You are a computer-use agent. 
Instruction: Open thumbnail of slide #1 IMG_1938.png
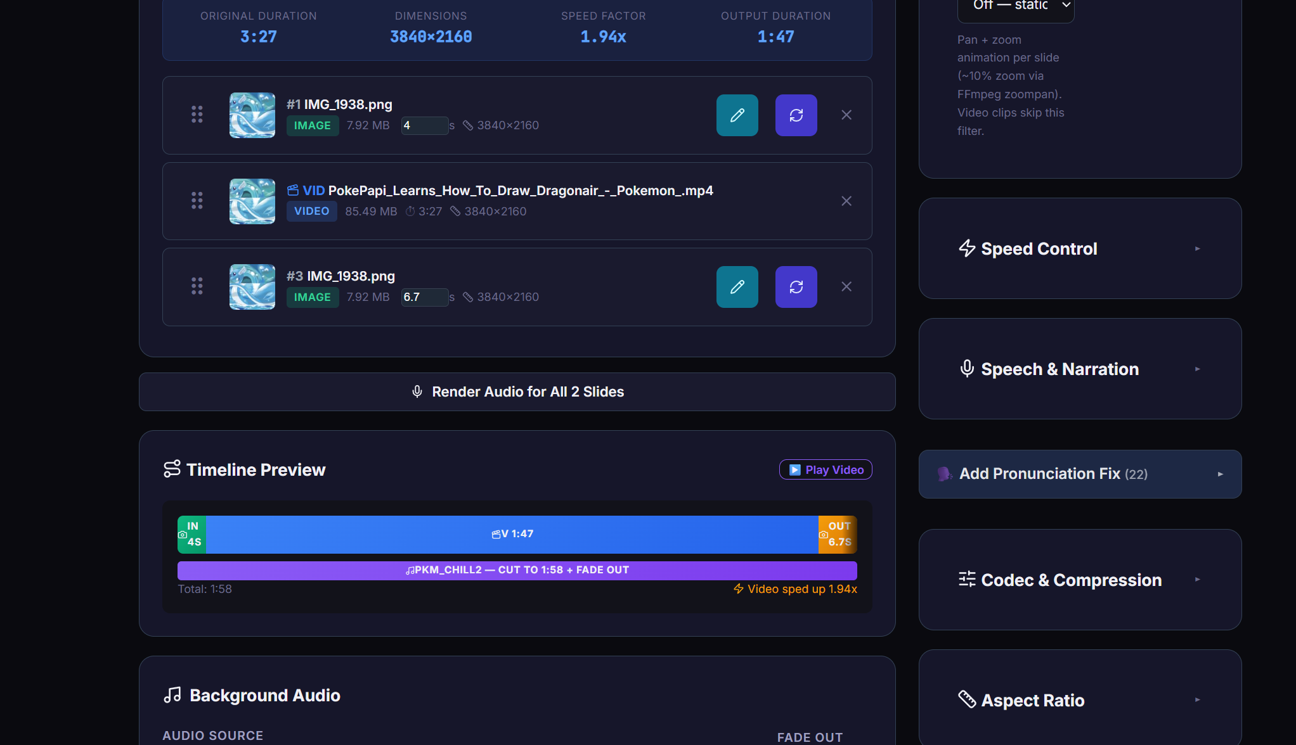(x=252, y=115)
